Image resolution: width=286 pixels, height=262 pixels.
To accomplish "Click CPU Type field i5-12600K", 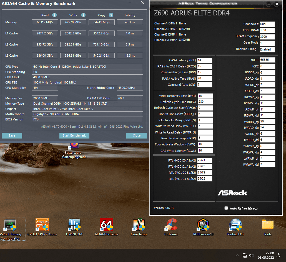I will (87, 67).
